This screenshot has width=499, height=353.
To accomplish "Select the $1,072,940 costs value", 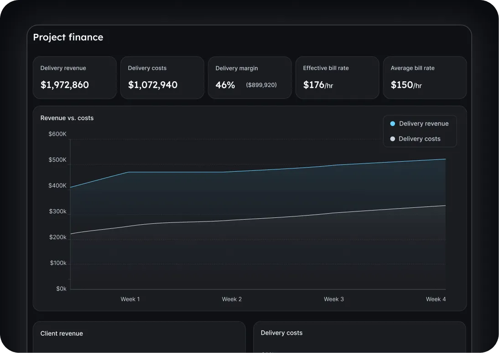I will [x=153, y=85].
